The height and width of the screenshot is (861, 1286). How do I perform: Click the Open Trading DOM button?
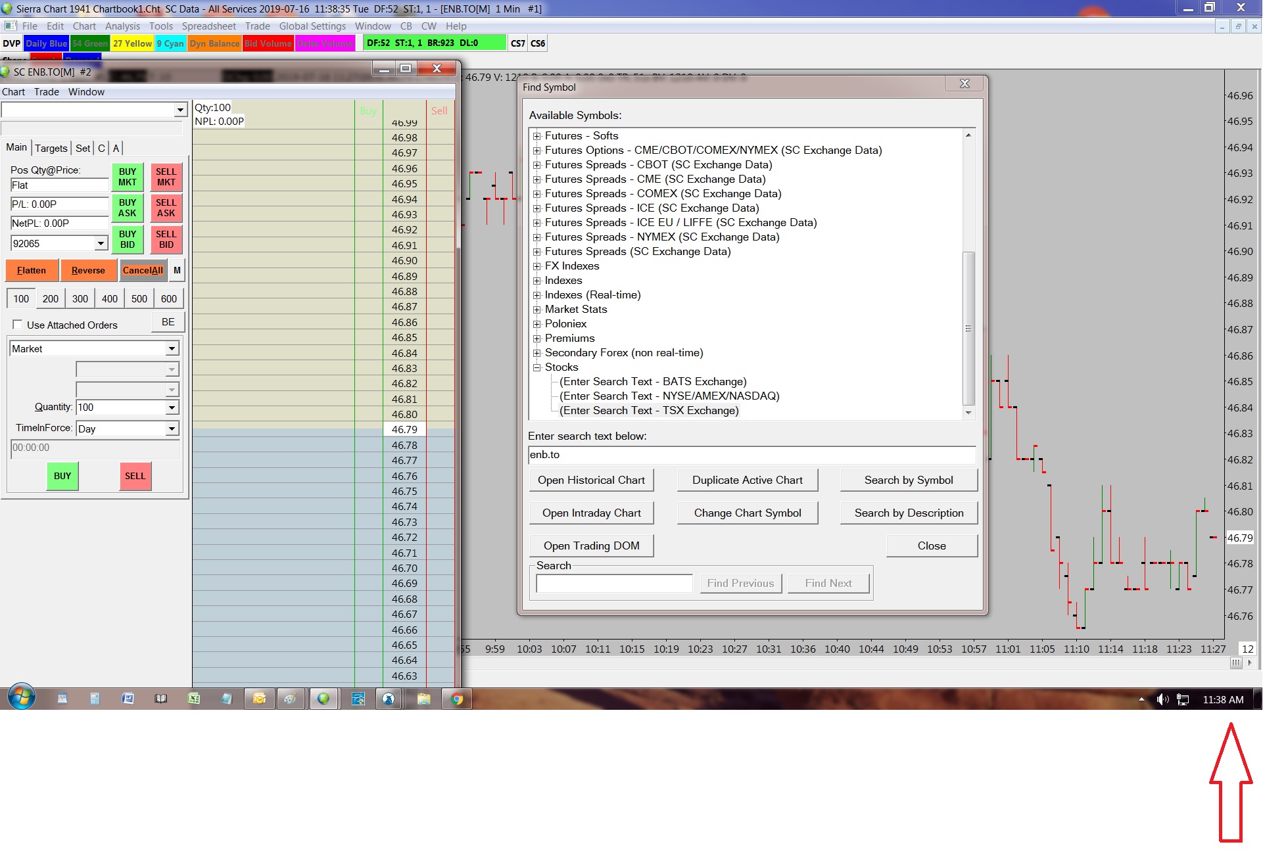click(591, 546)
